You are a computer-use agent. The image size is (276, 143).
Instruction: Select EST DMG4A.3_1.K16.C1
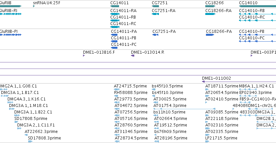pyautogui.click(x=10, y=102)
